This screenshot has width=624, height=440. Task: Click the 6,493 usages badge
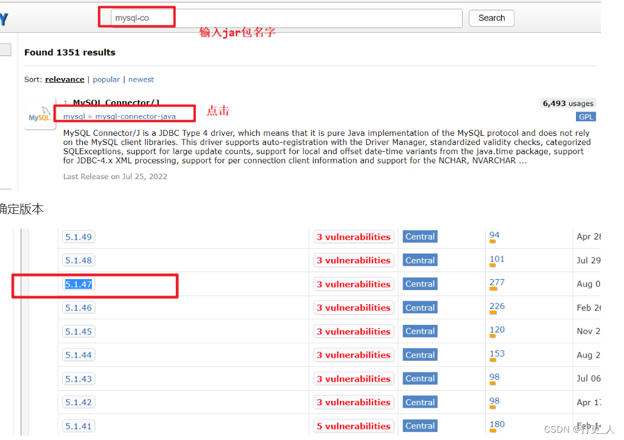pyautogui.click(x=568, y=103)
